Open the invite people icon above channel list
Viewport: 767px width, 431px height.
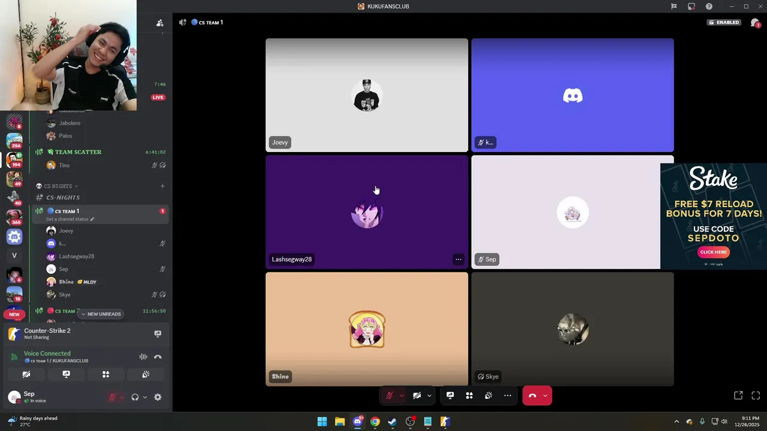(x=160, y=23)
